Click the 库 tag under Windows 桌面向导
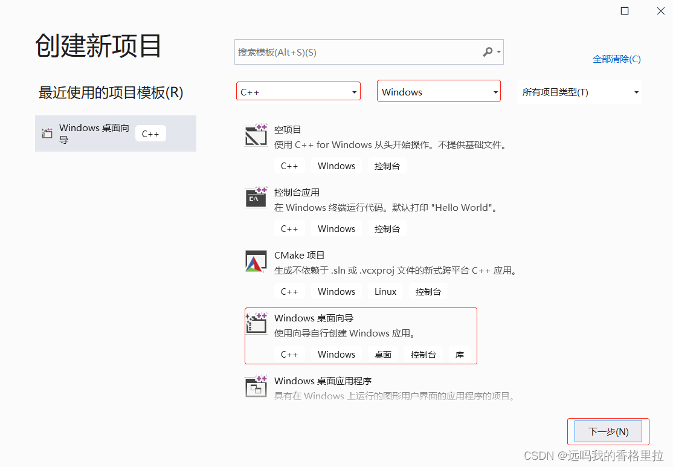This screenshot has width=673, height=467. [460, 355]
